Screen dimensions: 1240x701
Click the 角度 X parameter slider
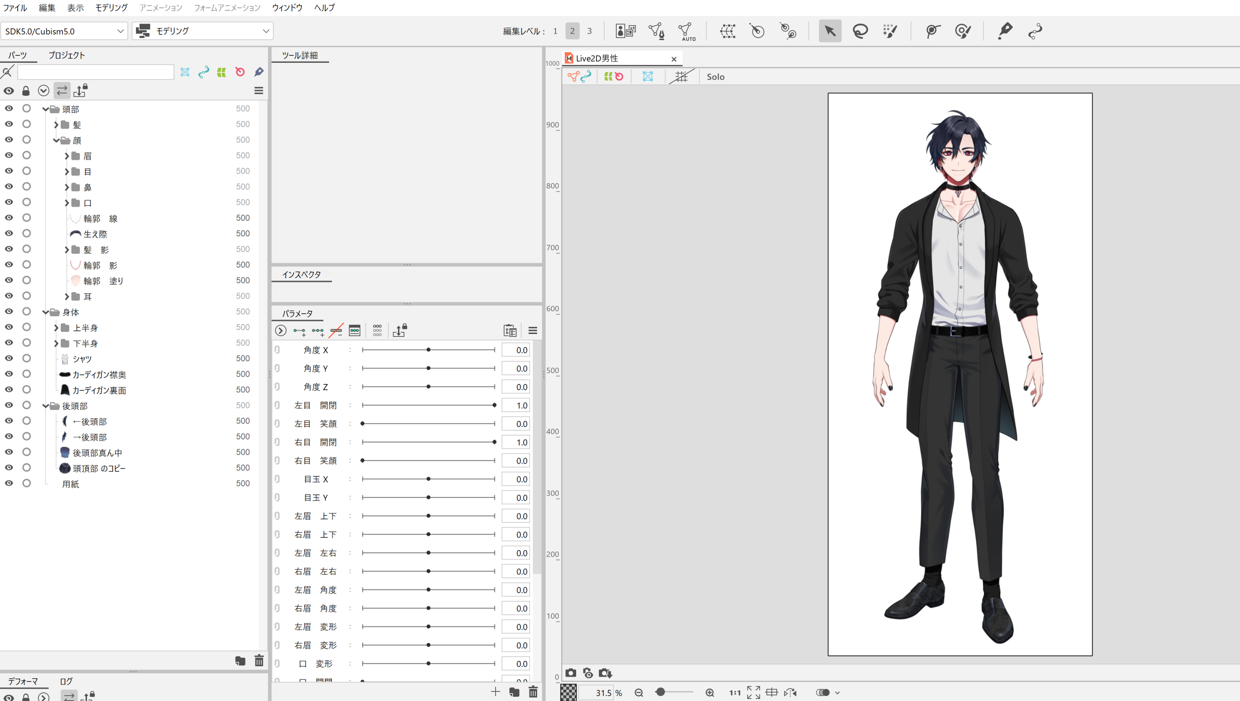[x=428, y=350]
